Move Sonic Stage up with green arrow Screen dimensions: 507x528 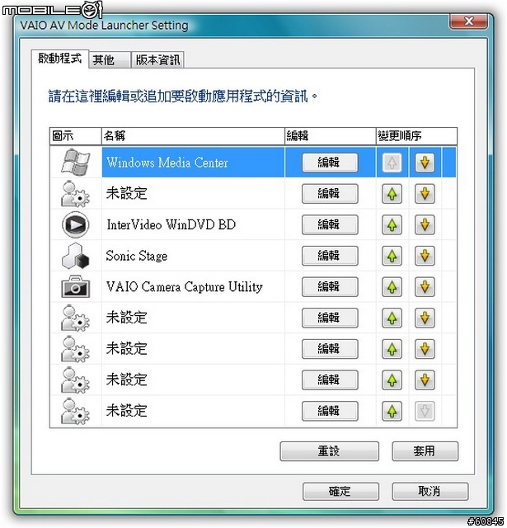pyautogui.click(x=392, y=256)
